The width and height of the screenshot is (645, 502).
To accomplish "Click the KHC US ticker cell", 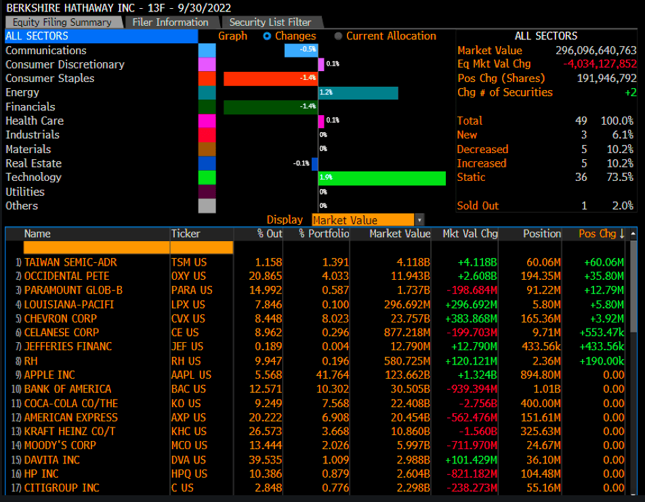I will point(189,432).
